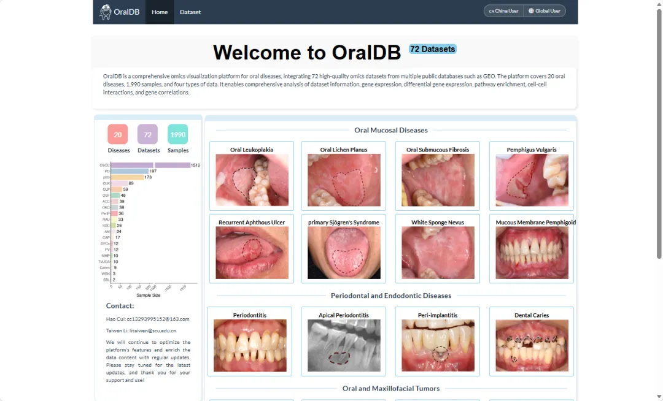Click the OSCC bar with 1512 samples

(150, 165)
